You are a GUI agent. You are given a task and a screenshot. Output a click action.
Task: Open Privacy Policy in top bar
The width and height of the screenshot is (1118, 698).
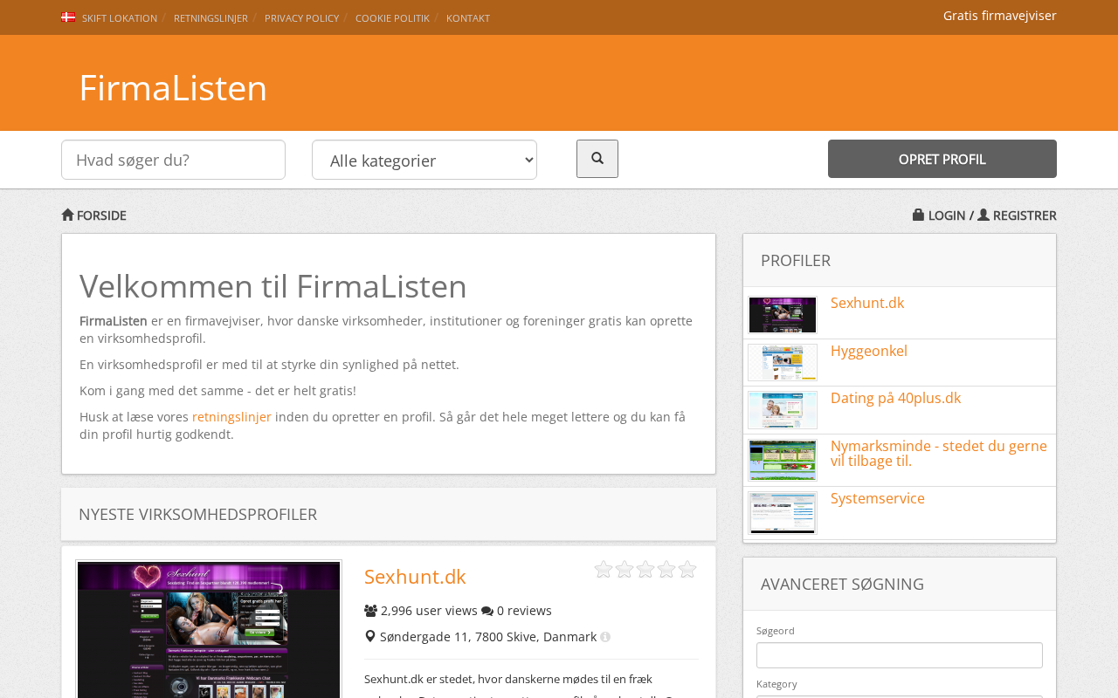[x=301, y=18]
